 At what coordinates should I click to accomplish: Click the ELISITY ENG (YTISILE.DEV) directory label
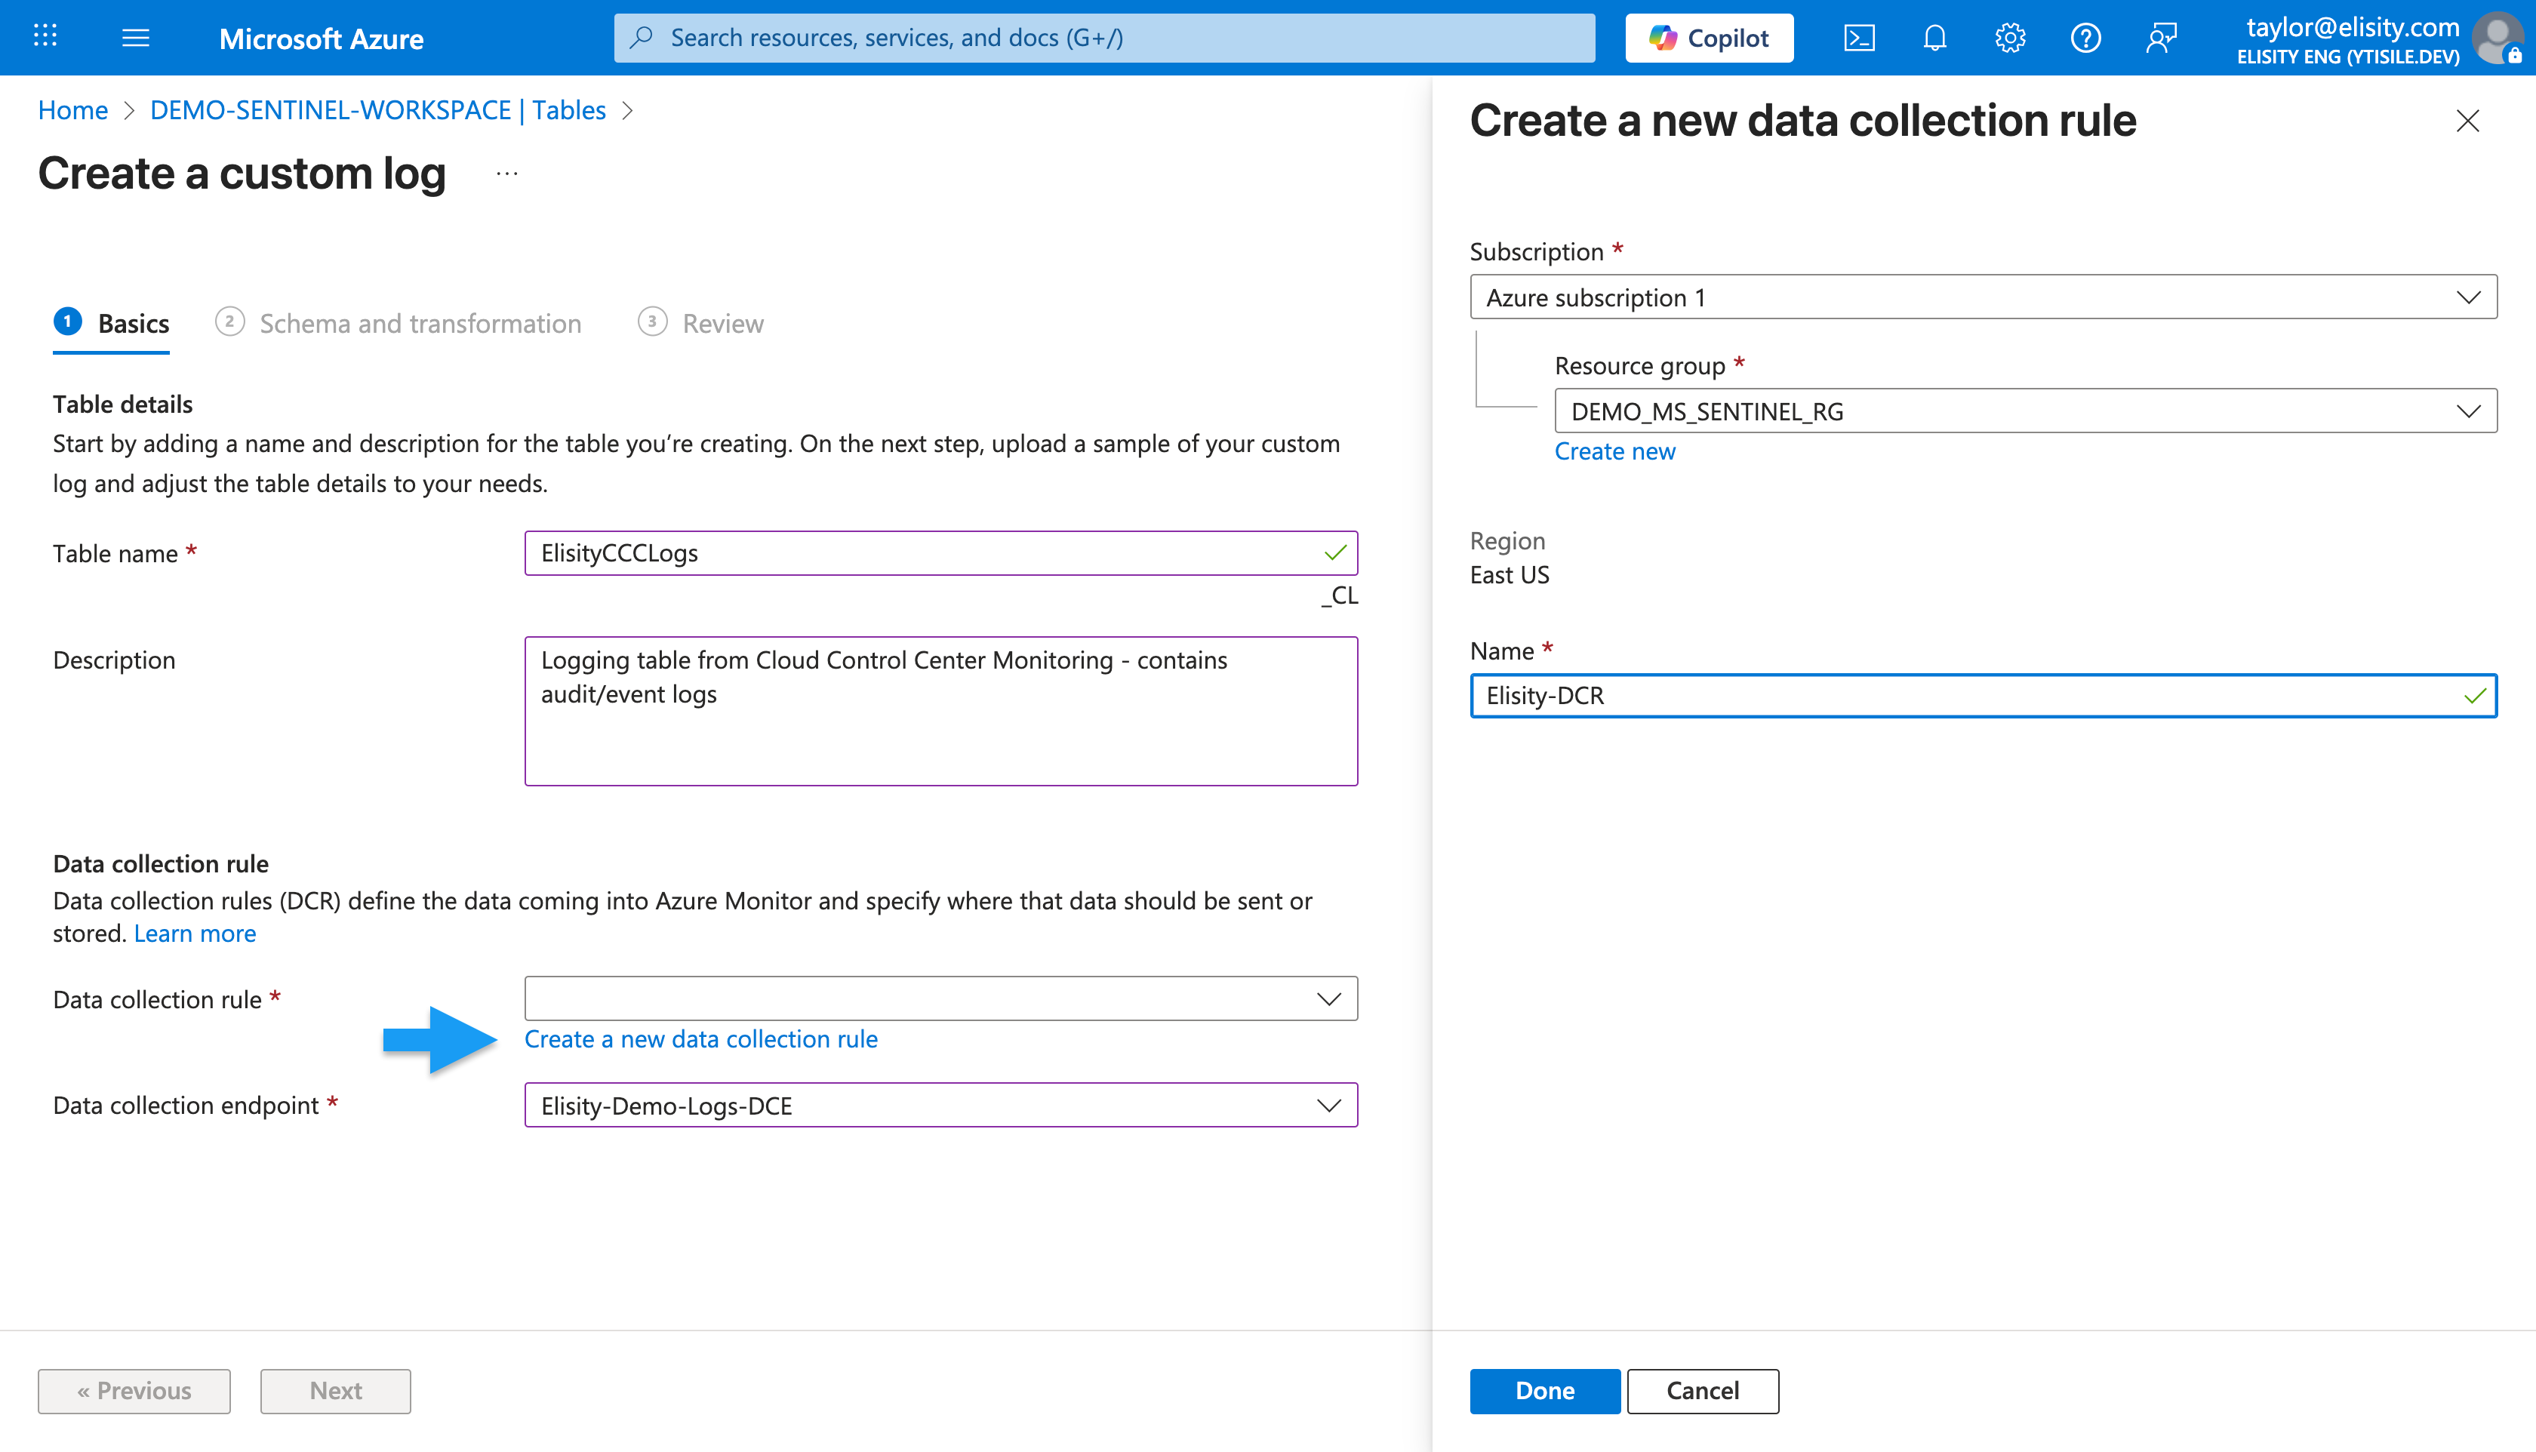(2347, 57)
